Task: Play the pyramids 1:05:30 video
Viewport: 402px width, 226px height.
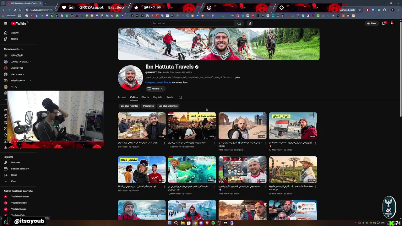Action: (x=242, y=126)
